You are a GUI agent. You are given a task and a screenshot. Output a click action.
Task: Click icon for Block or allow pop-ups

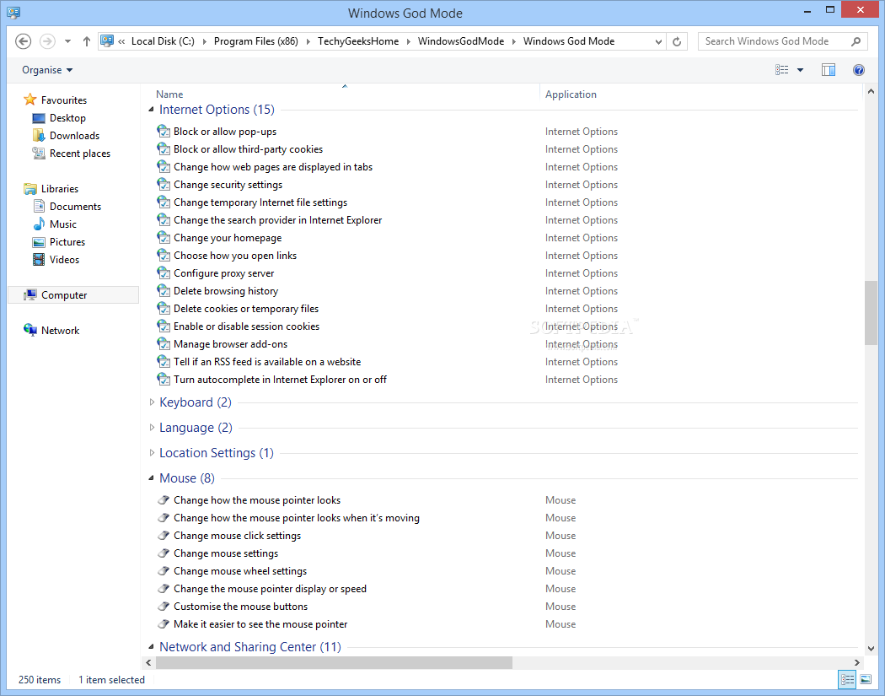click(164, 132)
